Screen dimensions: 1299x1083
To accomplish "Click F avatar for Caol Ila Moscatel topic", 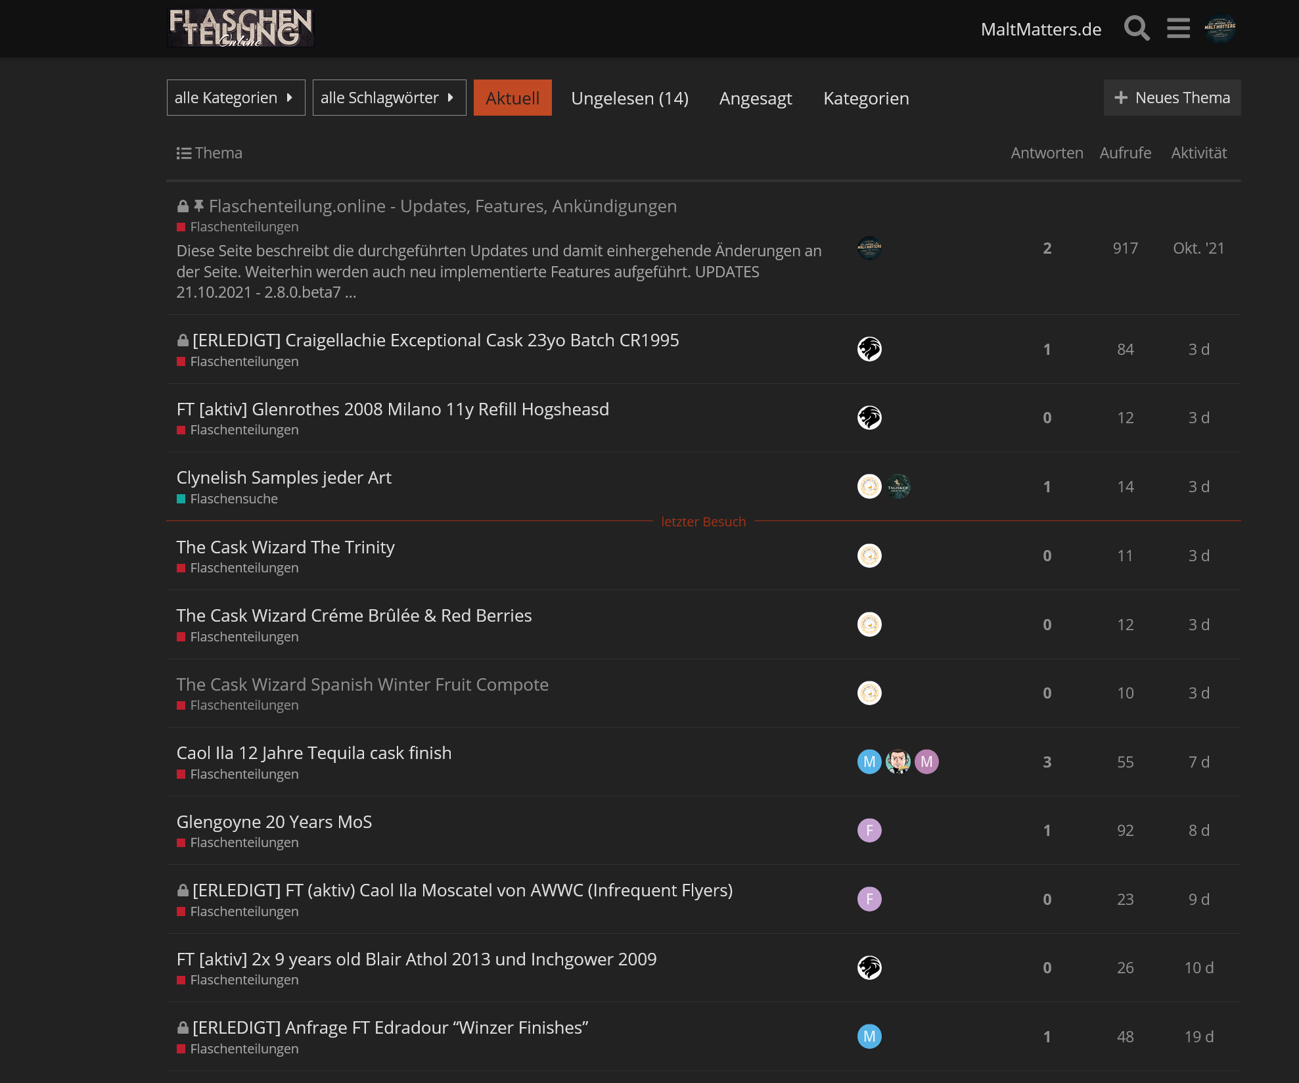I will tap(869, 899).
